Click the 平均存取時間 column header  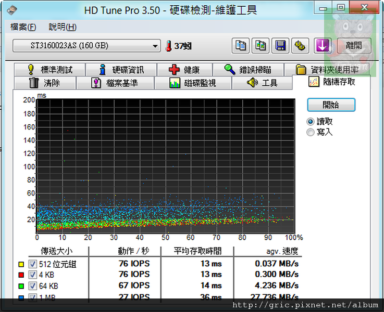pos(197,251)
